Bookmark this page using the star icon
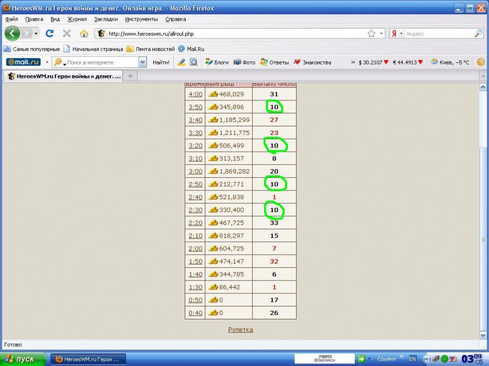Screen dimensions: 489x366 tap(371, 34)
